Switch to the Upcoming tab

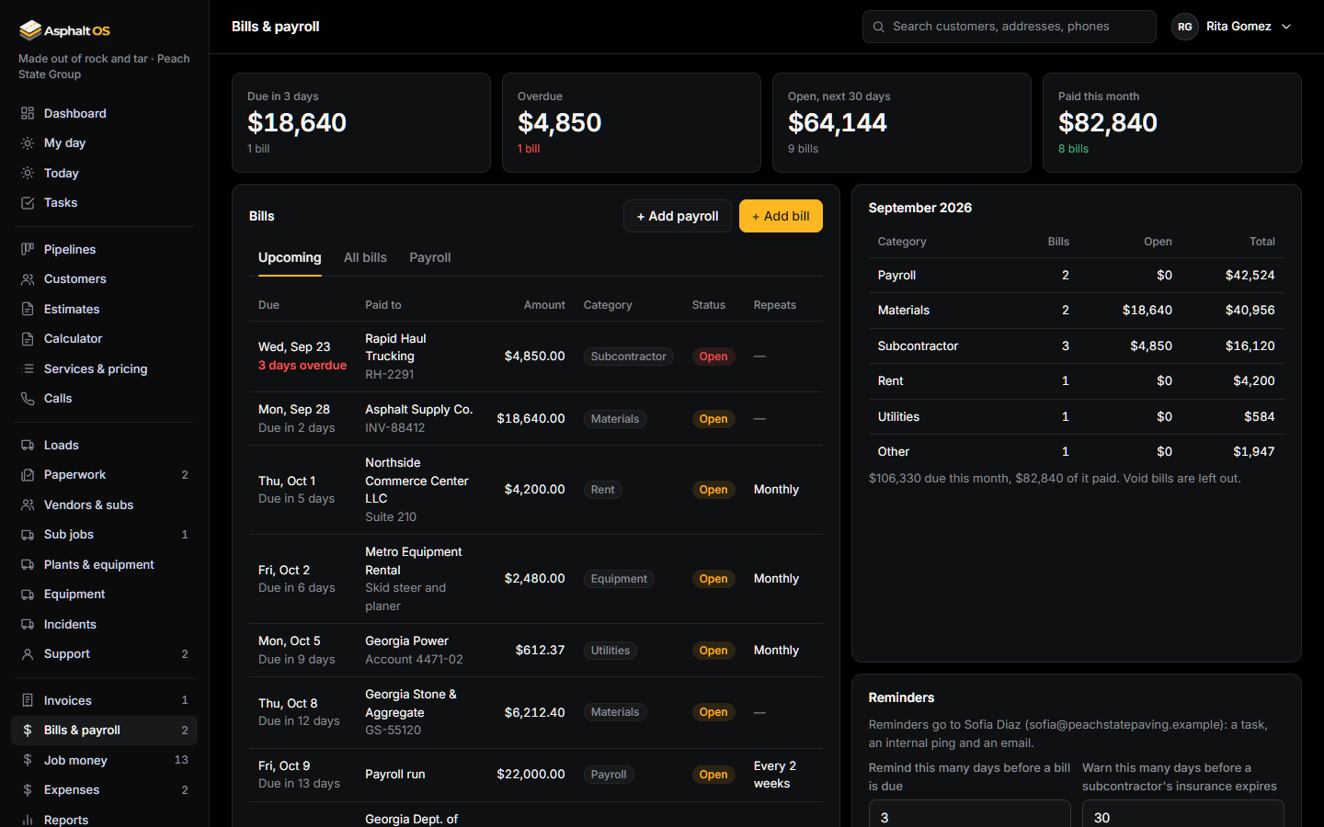click(x=290, y=258)
